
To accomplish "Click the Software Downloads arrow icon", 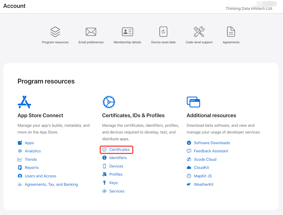I will [x=189, y=143].
